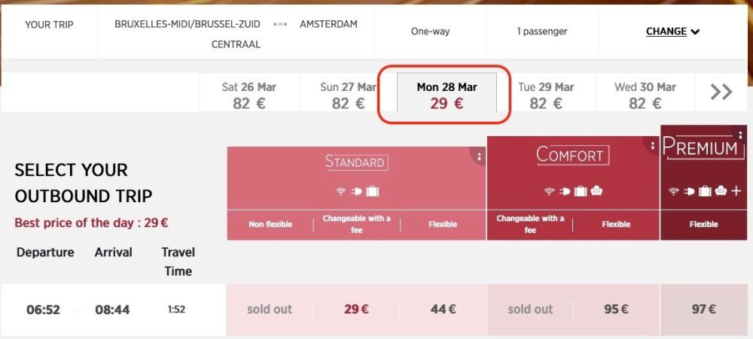Open Comfort class info three-dot menu
The height and width of the screenshot is (339, 753).
(x=651, y=146)
